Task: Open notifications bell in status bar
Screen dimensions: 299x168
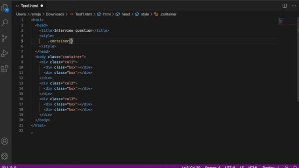Action: click(x=295, y=167)
